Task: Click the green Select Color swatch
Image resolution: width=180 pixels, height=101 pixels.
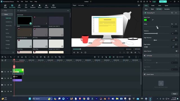Action: [x=145, y=20]
